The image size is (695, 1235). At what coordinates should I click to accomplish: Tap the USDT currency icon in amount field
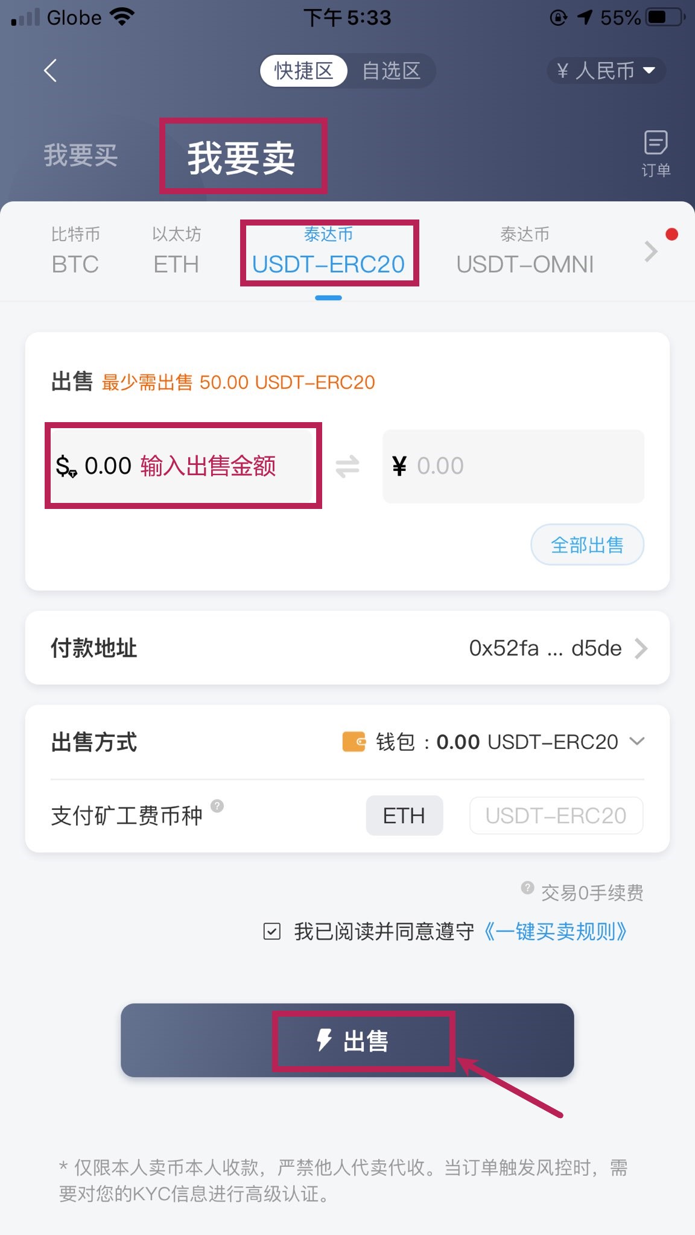[66, 467]
